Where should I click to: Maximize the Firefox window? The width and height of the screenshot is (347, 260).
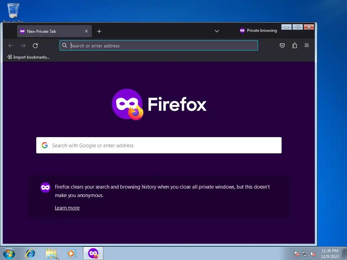(298, 27)
